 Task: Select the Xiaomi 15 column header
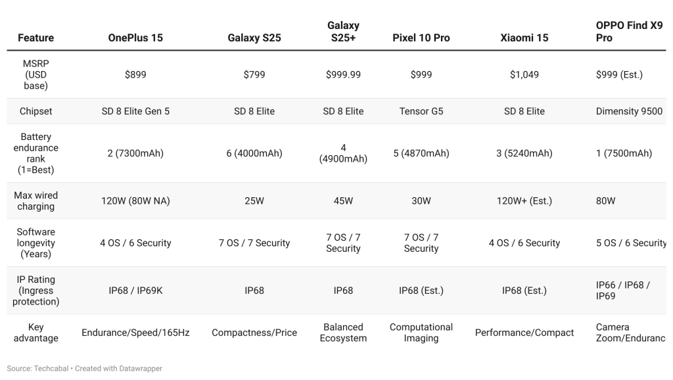(x=524, y=37)
